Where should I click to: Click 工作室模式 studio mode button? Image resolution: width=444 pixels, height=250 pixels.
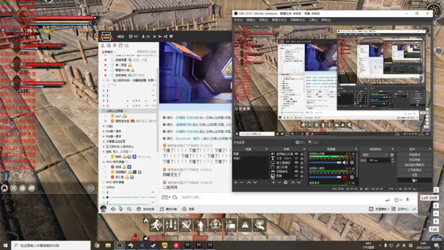click(414, 170)
